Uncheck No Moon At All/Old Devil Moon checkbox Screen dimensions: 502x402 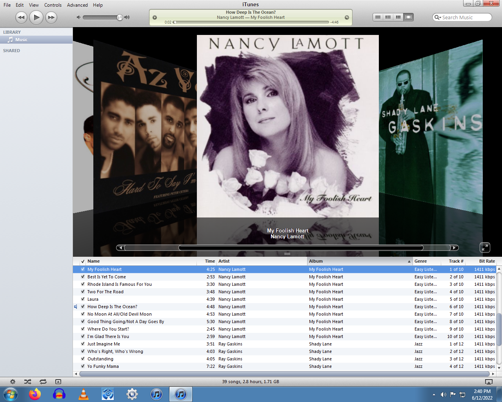[83, 314]
